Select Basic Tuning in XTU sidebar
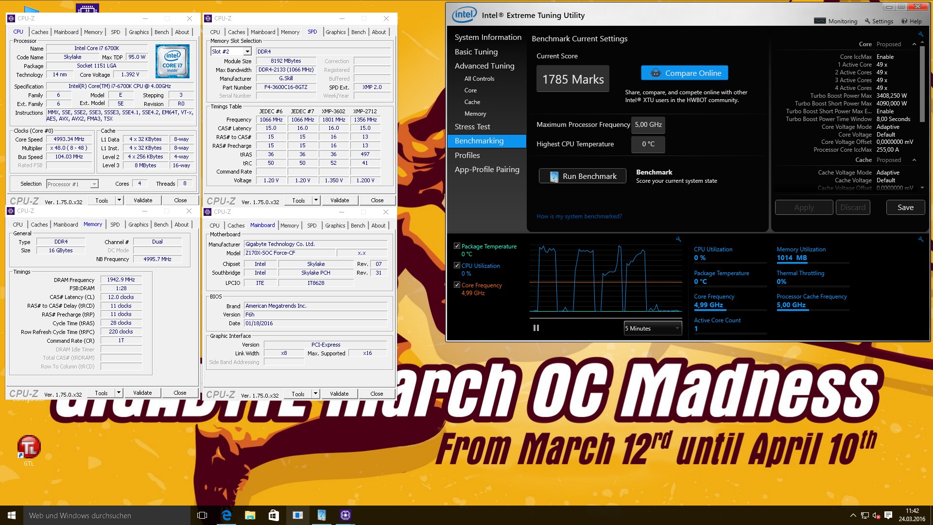The image size is (933, 525). pos(476,52)
